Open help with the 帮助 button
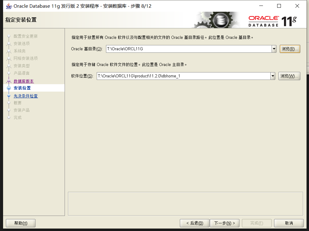Viewport: 309px width, 231px height. click(x=21, y=223)
